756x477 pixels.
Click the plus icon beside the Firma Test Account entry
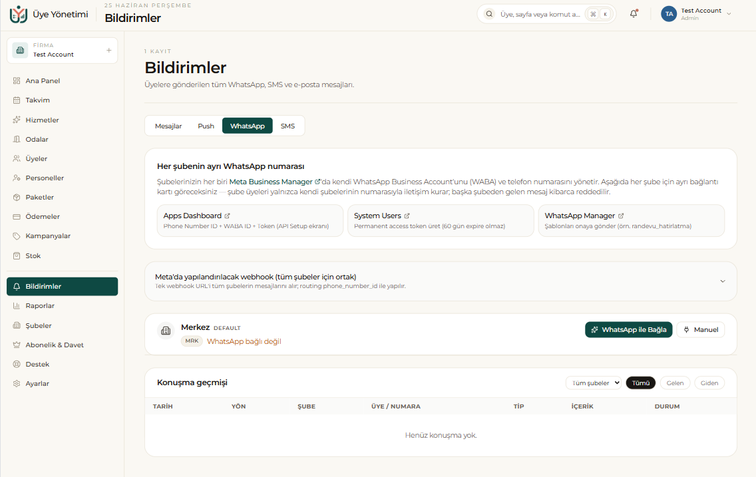[x=109, y=50]
